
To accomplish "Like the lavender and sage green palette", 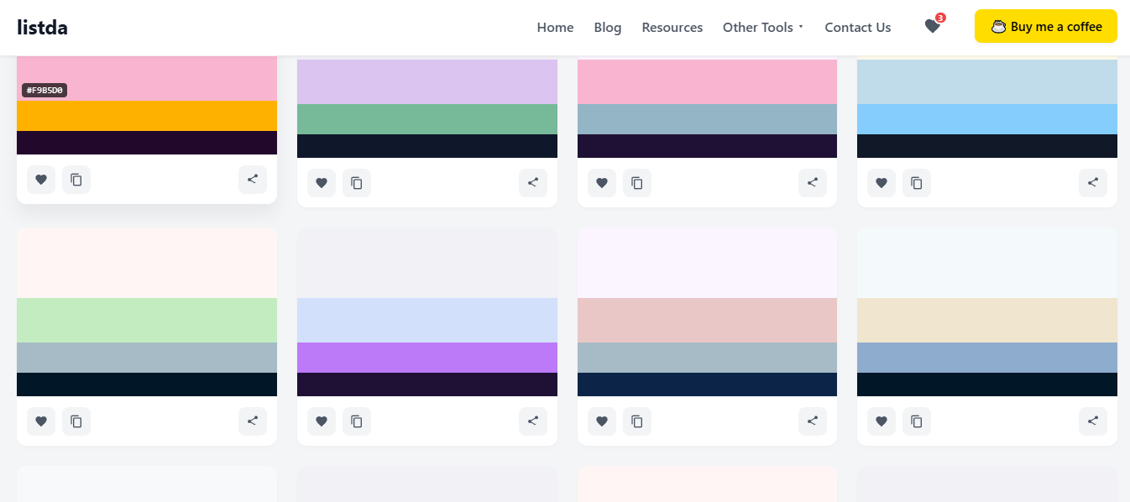I will (x=322, y=183).
